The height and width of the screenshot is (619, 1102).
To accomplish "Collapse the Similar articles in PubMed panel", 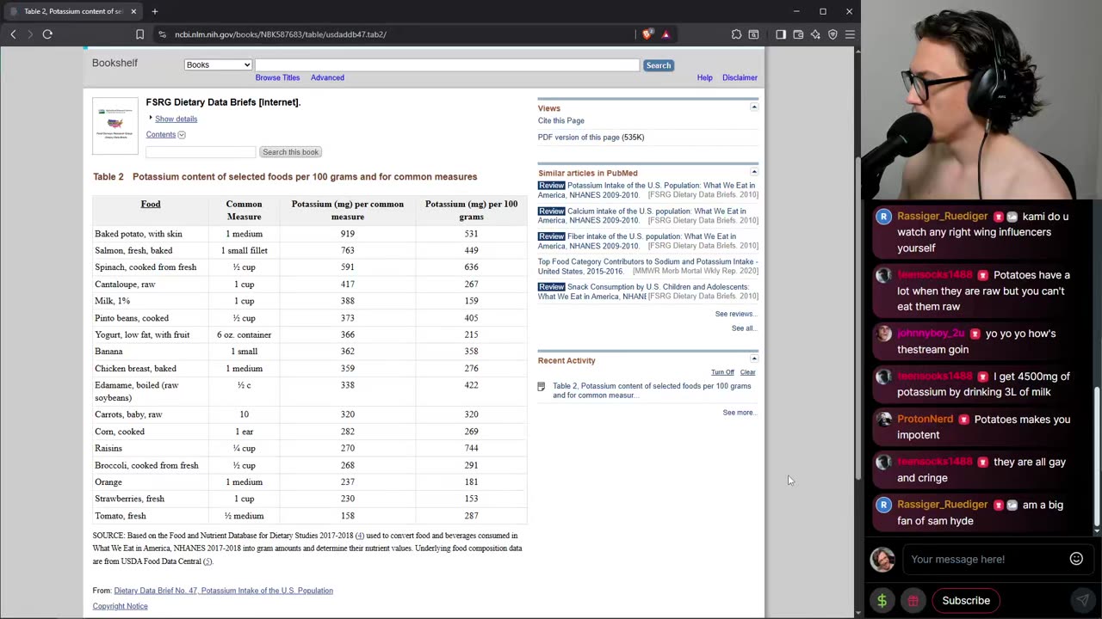I will [x=754, y=172].
